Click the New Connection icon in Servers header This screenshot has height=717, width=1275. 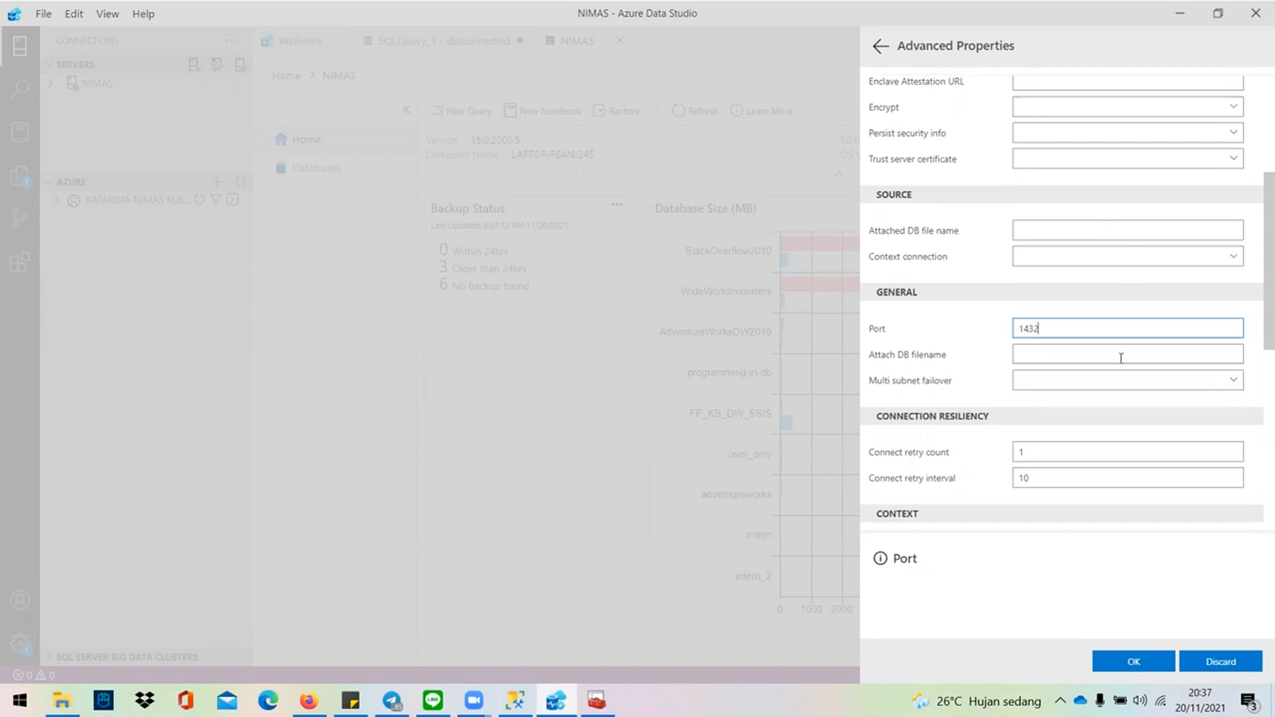[194, 64]
